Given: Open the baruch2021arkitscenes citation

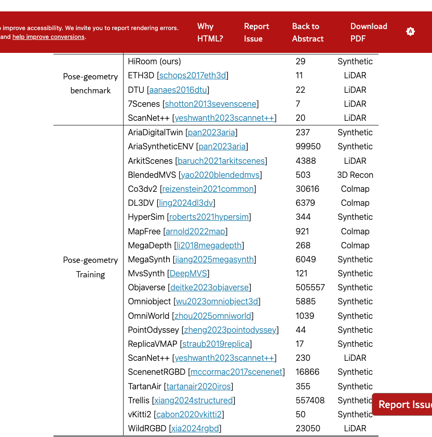Looking at the screenshot, I should coord(222,161).
